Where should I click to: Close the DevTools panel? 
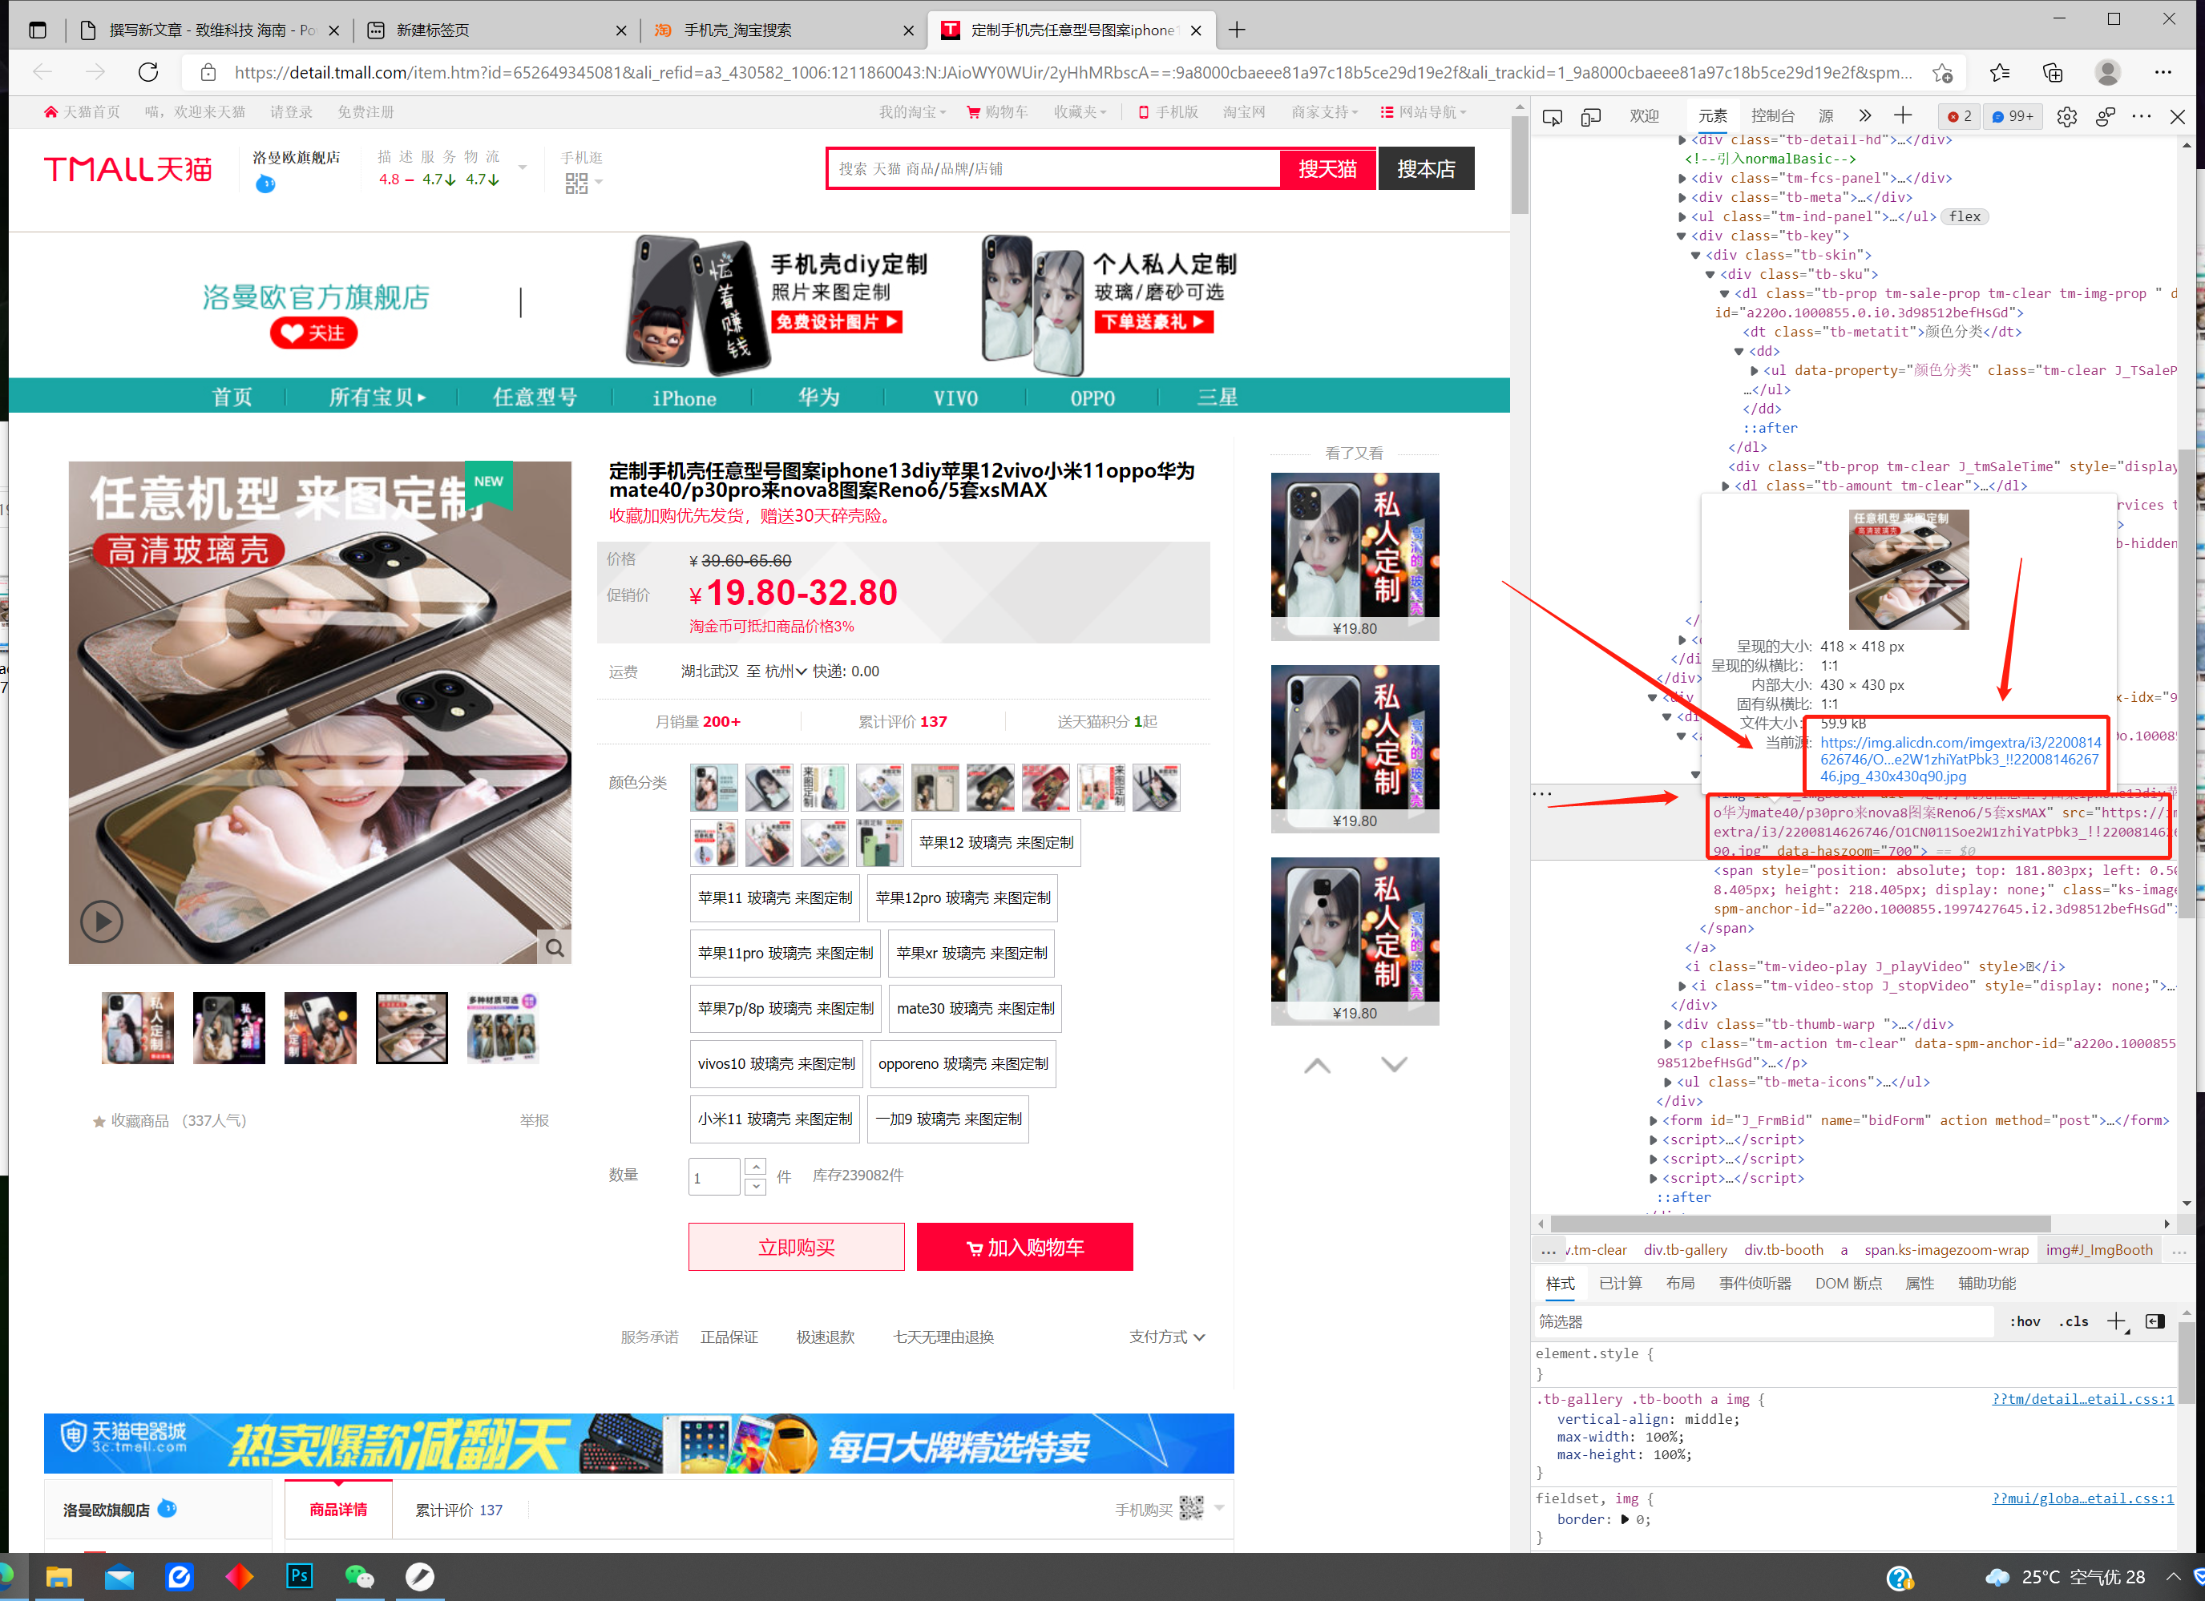click(x=2178, y=117)
